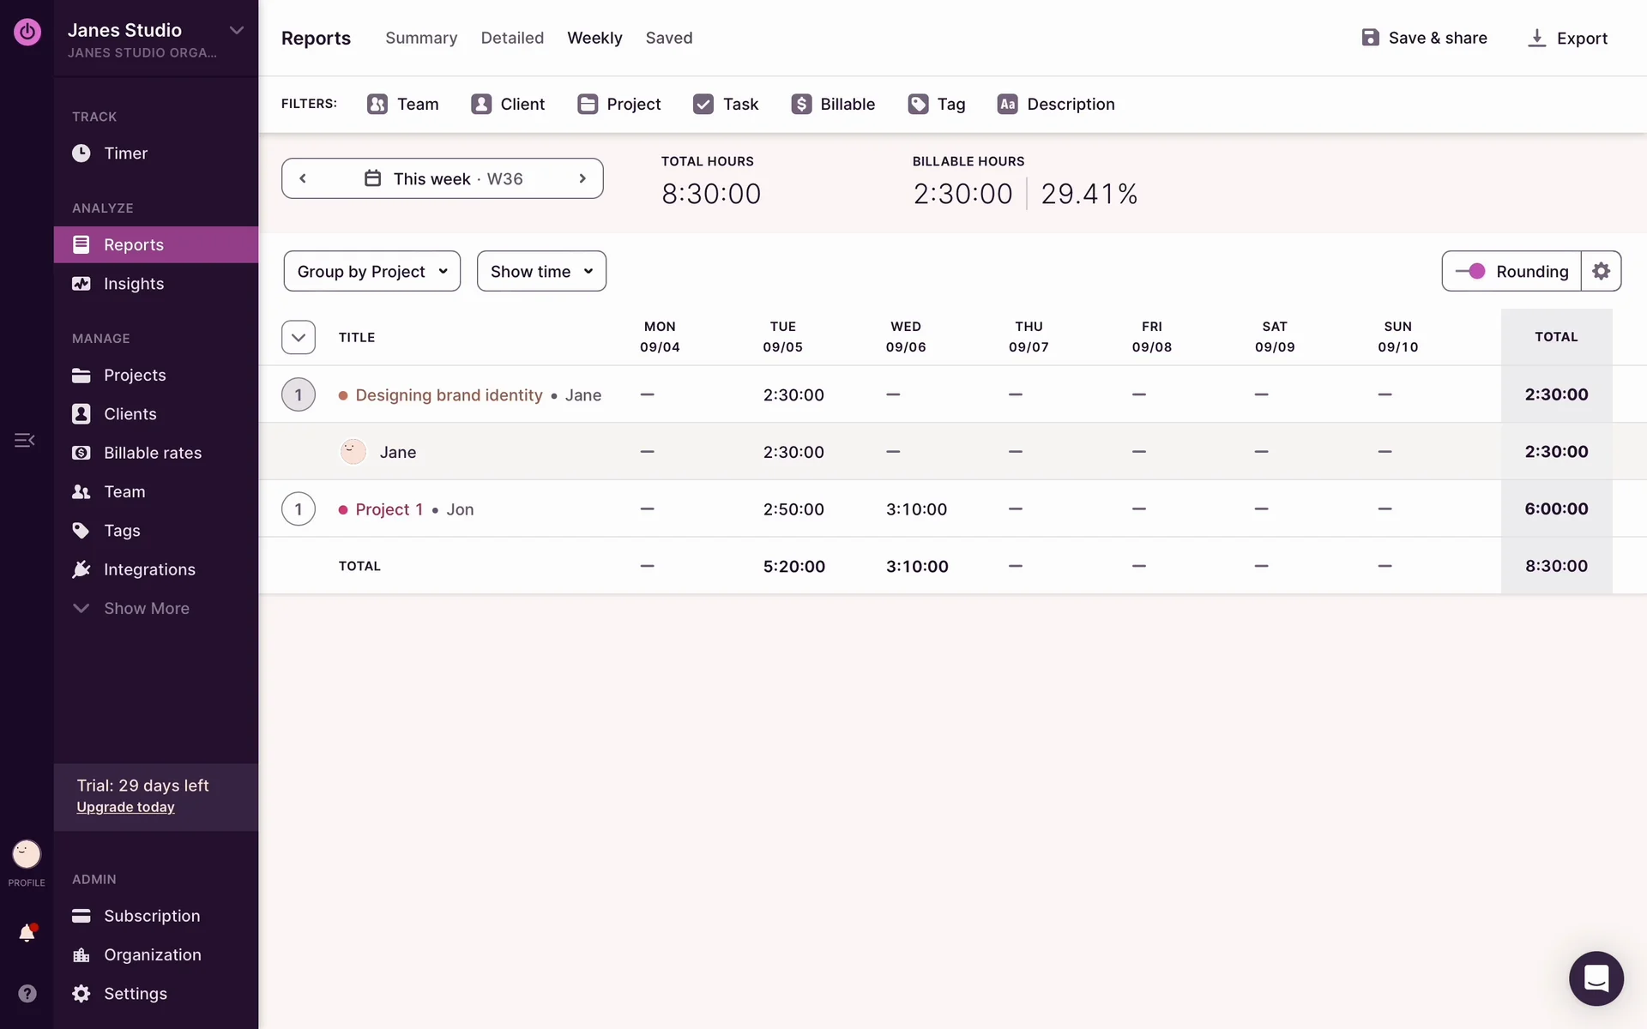Switch to the Saved tab
Viewport: 1647px width, 1029px height.
click(668, 38)
